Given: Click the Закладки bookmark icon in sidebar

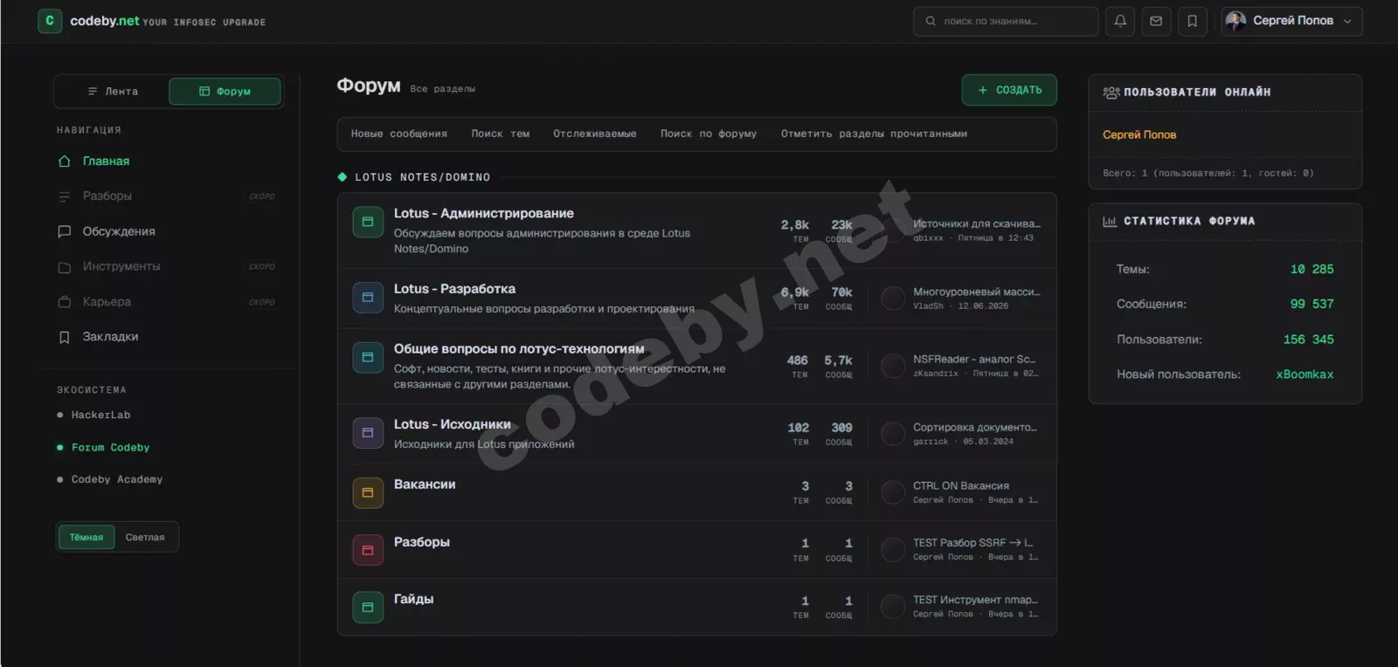Looking at the screenshot, I should [64, 337].
